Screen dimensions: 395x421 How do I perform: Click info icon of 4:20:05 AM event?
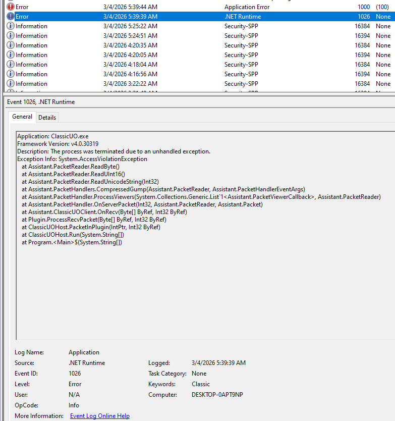click(x=11, y=55)
